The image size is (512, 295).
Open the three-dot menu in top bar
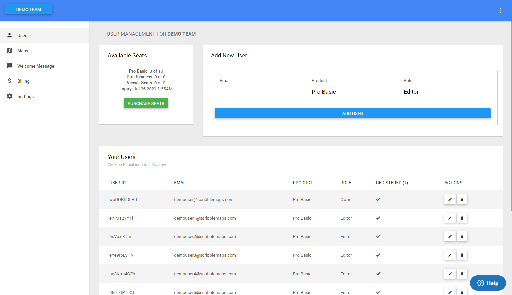click(500, 10)
